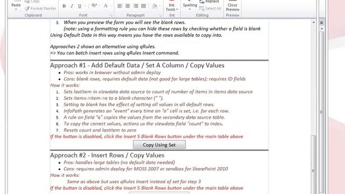Click 'Same as above but uses qRules' line
The image size is (345, 194).
[134, 182]
